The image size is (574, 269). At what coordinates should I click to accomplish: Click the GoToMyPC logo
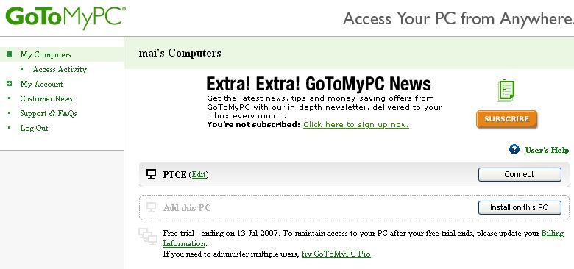(65, 18)
